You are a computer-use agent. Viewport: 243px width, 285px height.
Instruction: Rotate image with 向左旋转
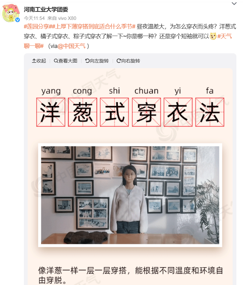point(97,61)
